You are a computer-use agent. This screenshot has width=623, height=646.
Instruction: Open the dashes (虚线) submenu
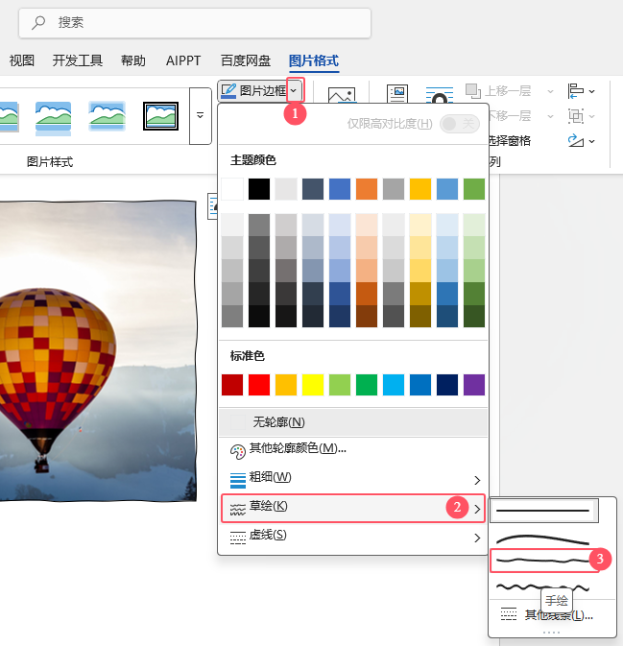(353, 537)
